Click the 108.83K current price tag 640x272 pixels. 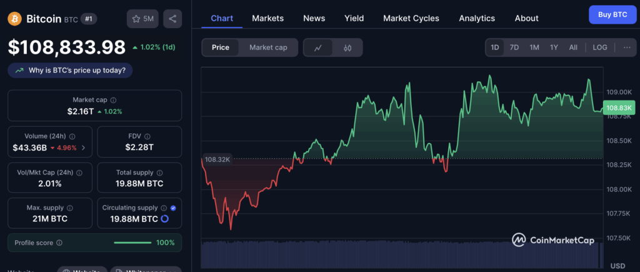click(x=619, y=108)
